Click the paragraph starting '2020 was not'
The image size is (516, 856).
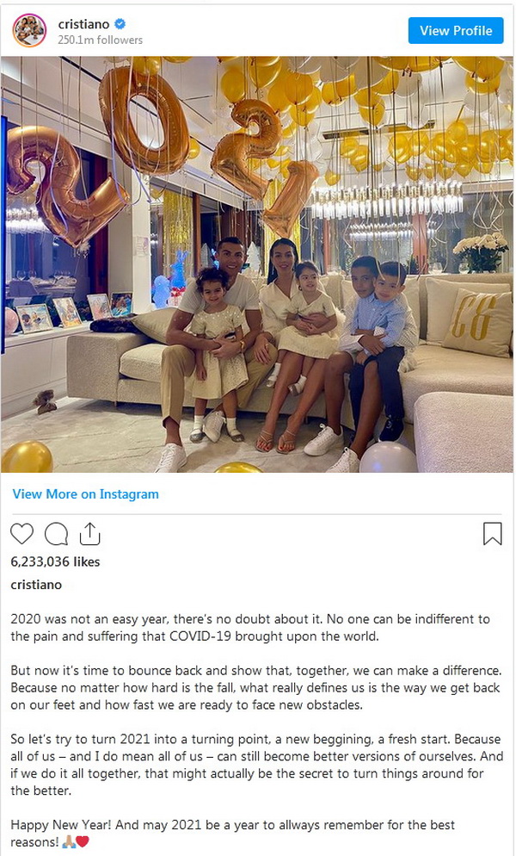pos(250,628)
